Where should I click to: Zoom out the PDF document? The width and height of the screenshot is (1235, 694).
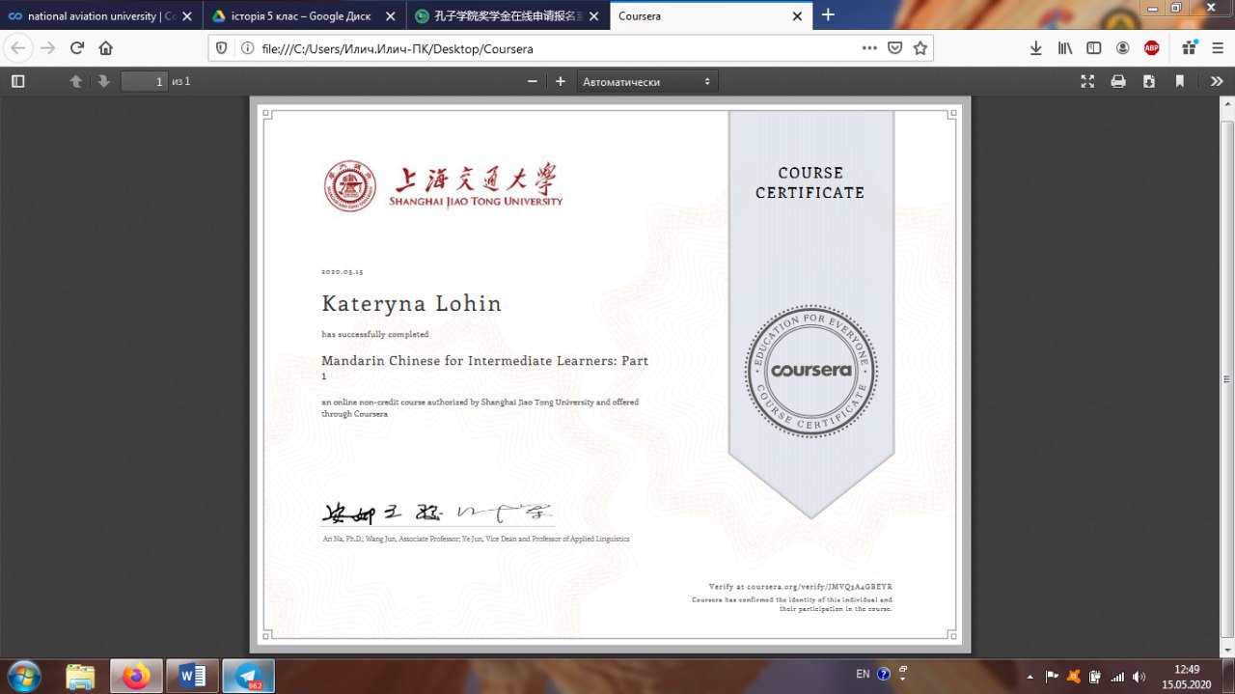click(532, 82)
